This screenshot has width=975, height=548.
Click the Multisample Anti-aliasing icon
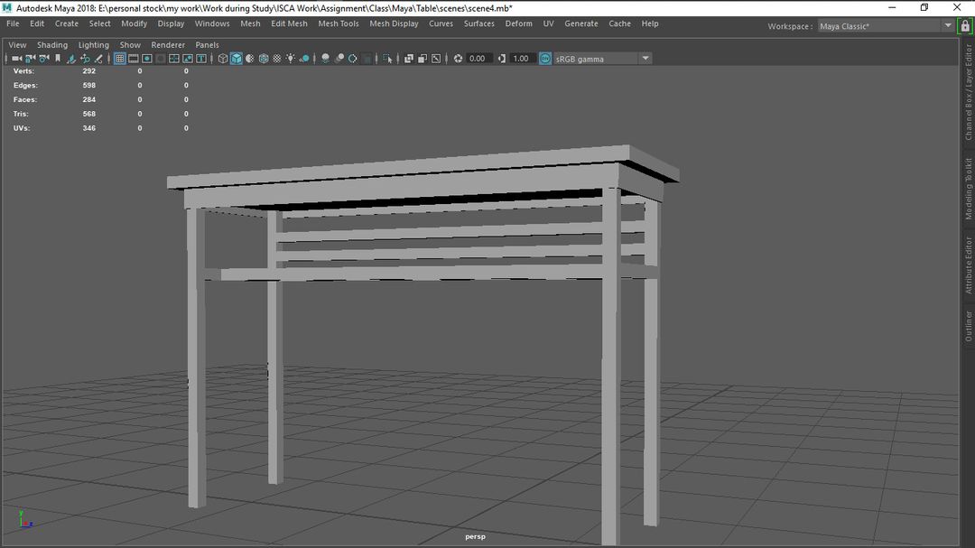point(353,59)
